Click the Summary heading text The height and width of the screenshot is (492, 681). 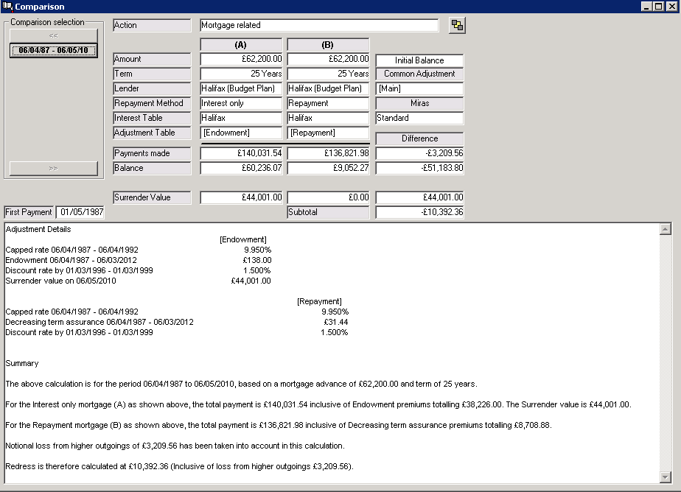click(x=21, y=364)
